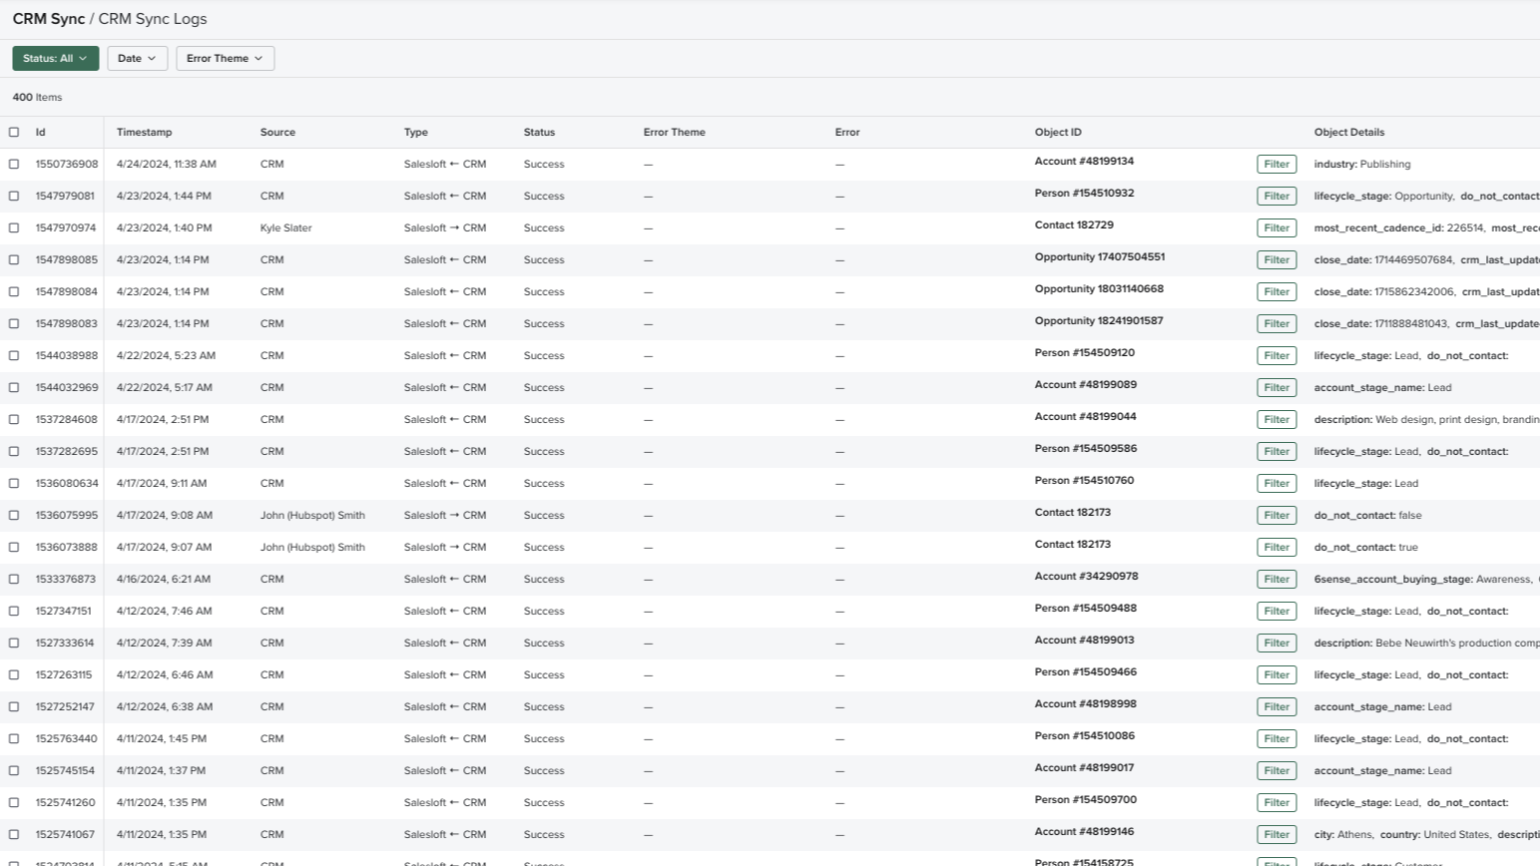Click the Error Theme column header
1540x866 pixels.
(x=675, y=132)
